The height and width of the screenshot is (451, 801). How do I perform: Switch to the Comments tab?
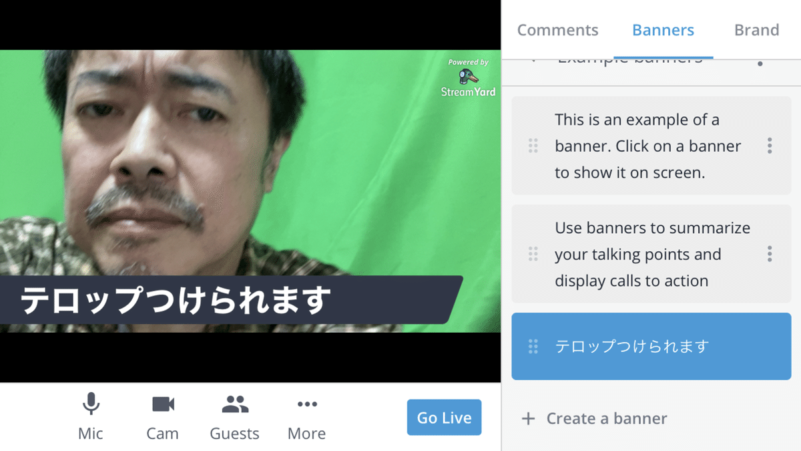click(557, 30)
